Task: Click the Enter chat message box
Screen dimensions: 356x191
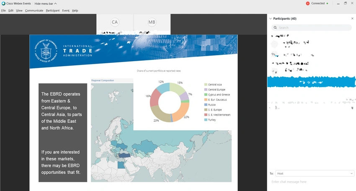Action: (x=310, y=182)
